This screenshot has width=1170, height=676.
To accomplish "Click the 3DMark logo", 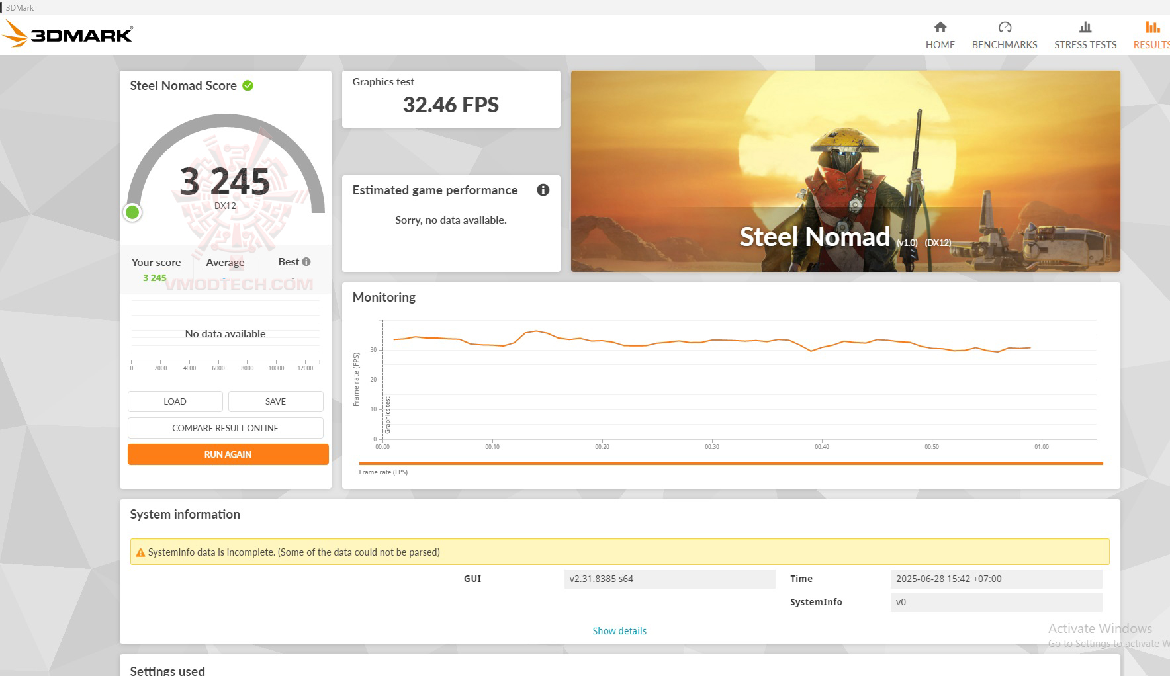I will tap(68, 34).
